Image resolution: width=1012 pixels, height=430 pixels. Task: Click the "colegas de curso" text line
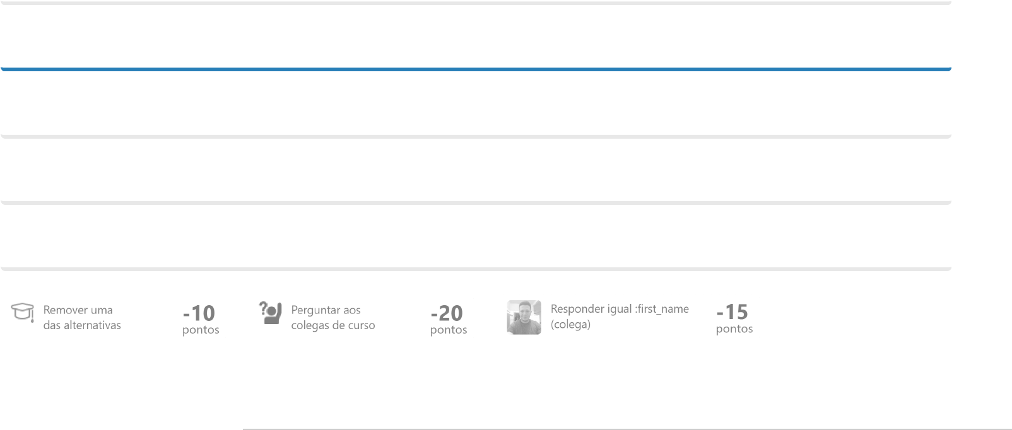[x=332, y=325]
